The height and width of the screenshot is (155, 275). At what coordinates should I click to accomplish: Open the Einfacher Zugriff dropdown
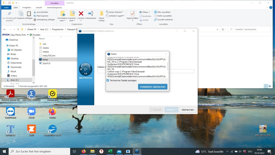pos(115,16)
